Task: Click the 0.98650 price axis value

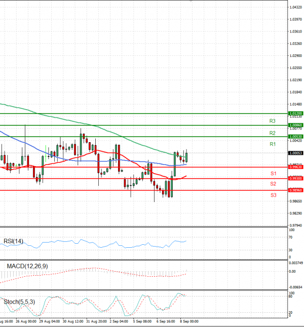Action: pyautogui.click(x=296, y=201)
